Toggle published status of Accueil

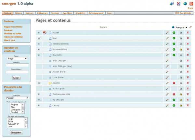174,32
